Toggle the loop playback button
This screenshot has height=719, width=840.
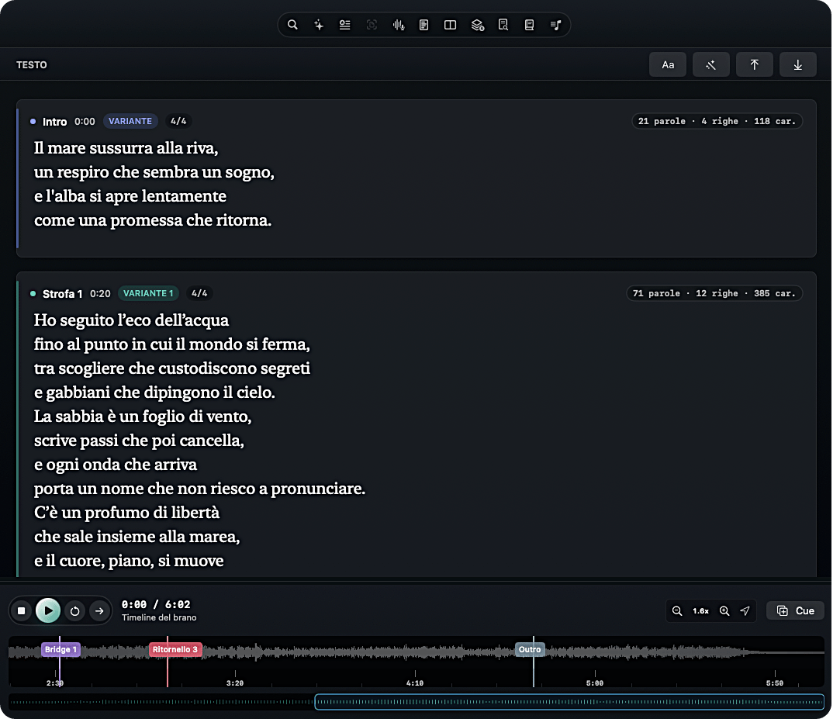[74, 610]
